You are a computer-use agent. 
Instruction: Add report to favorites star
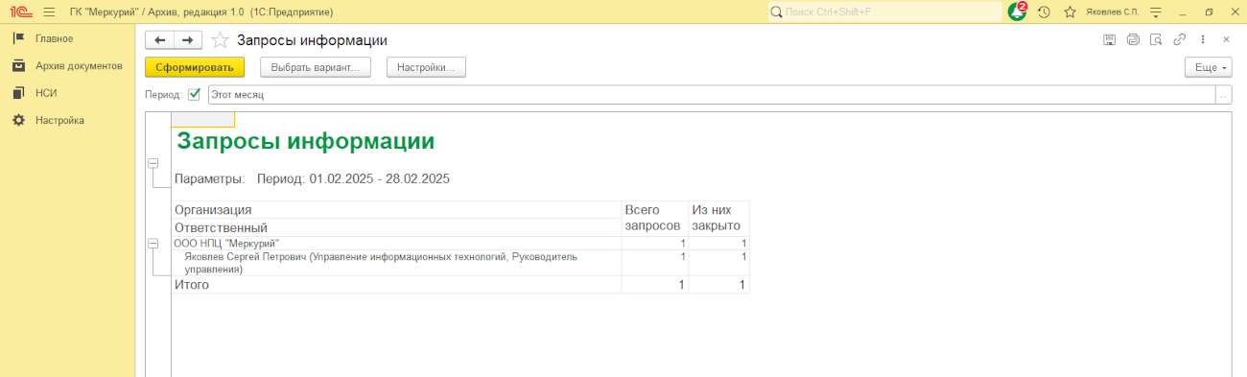(220, 40)
